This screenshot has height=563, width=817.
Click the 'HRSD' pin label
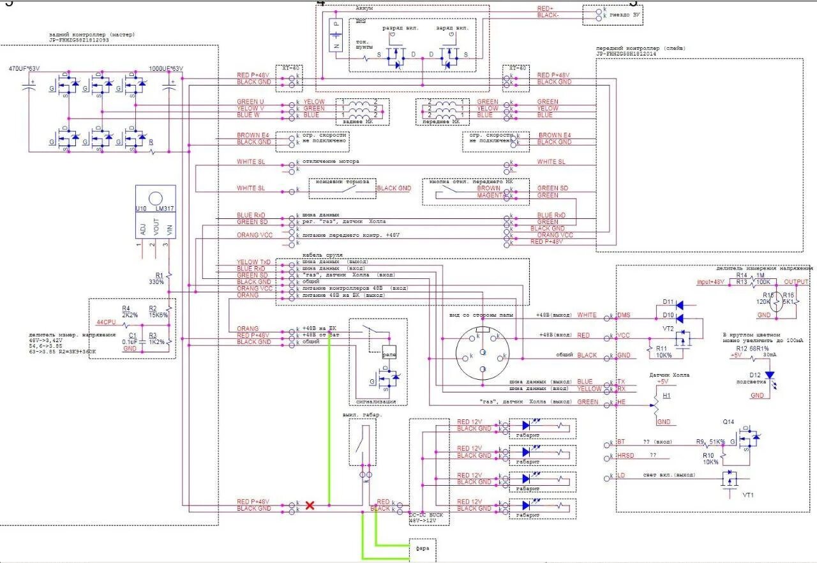626,455
